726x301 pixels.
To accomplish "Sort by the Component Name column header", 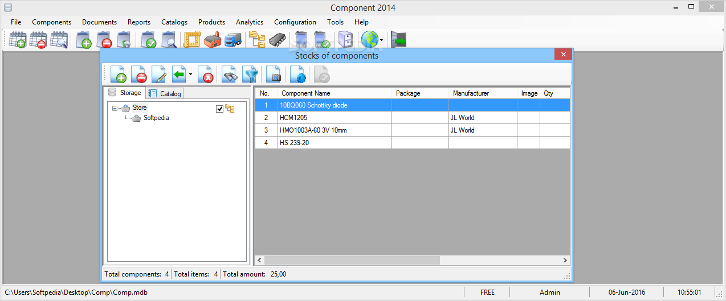I will coord(335,93).
